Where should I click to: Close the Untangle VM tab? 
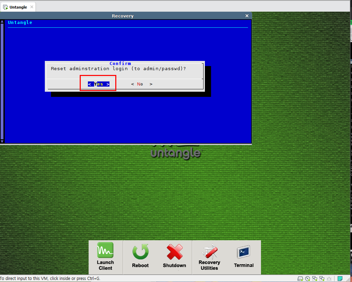32,7
